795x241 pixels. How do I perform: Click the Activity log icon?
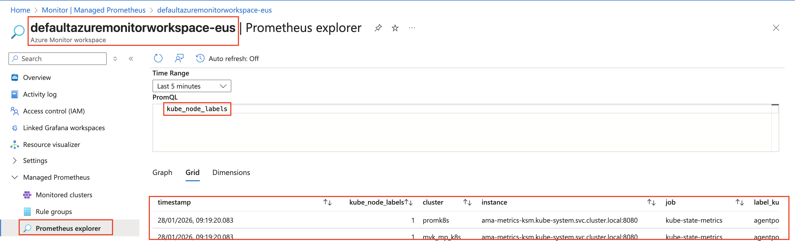pos(14,94)
